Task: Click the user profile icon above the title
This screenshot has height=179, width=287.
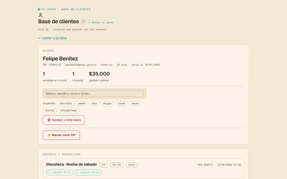Action: pos(40,15)
